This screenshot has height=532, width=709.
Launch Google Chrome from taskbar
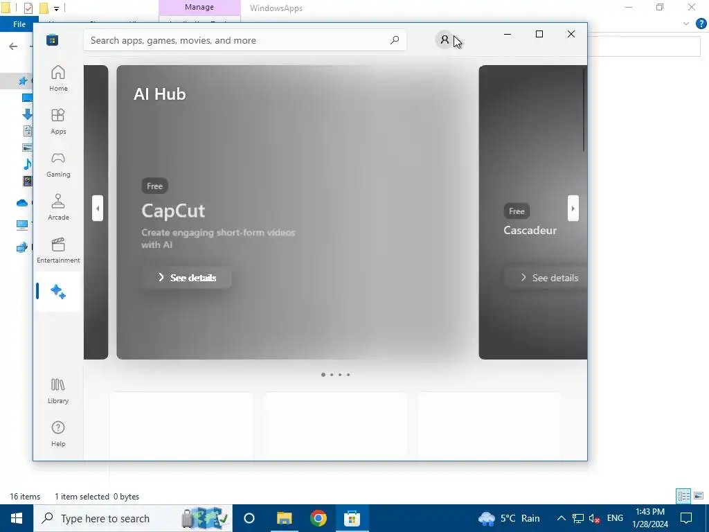pos(318,518)
